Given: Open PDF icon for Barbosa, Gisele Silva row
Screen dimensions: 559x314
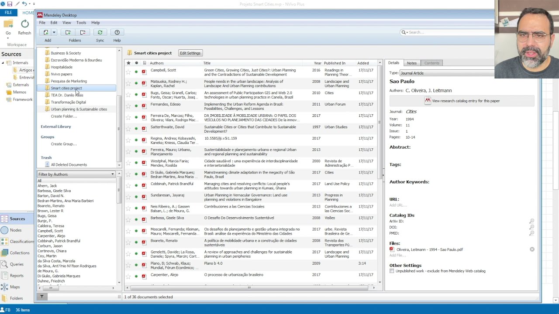Looking at the screenshot, I should (144, 219).
